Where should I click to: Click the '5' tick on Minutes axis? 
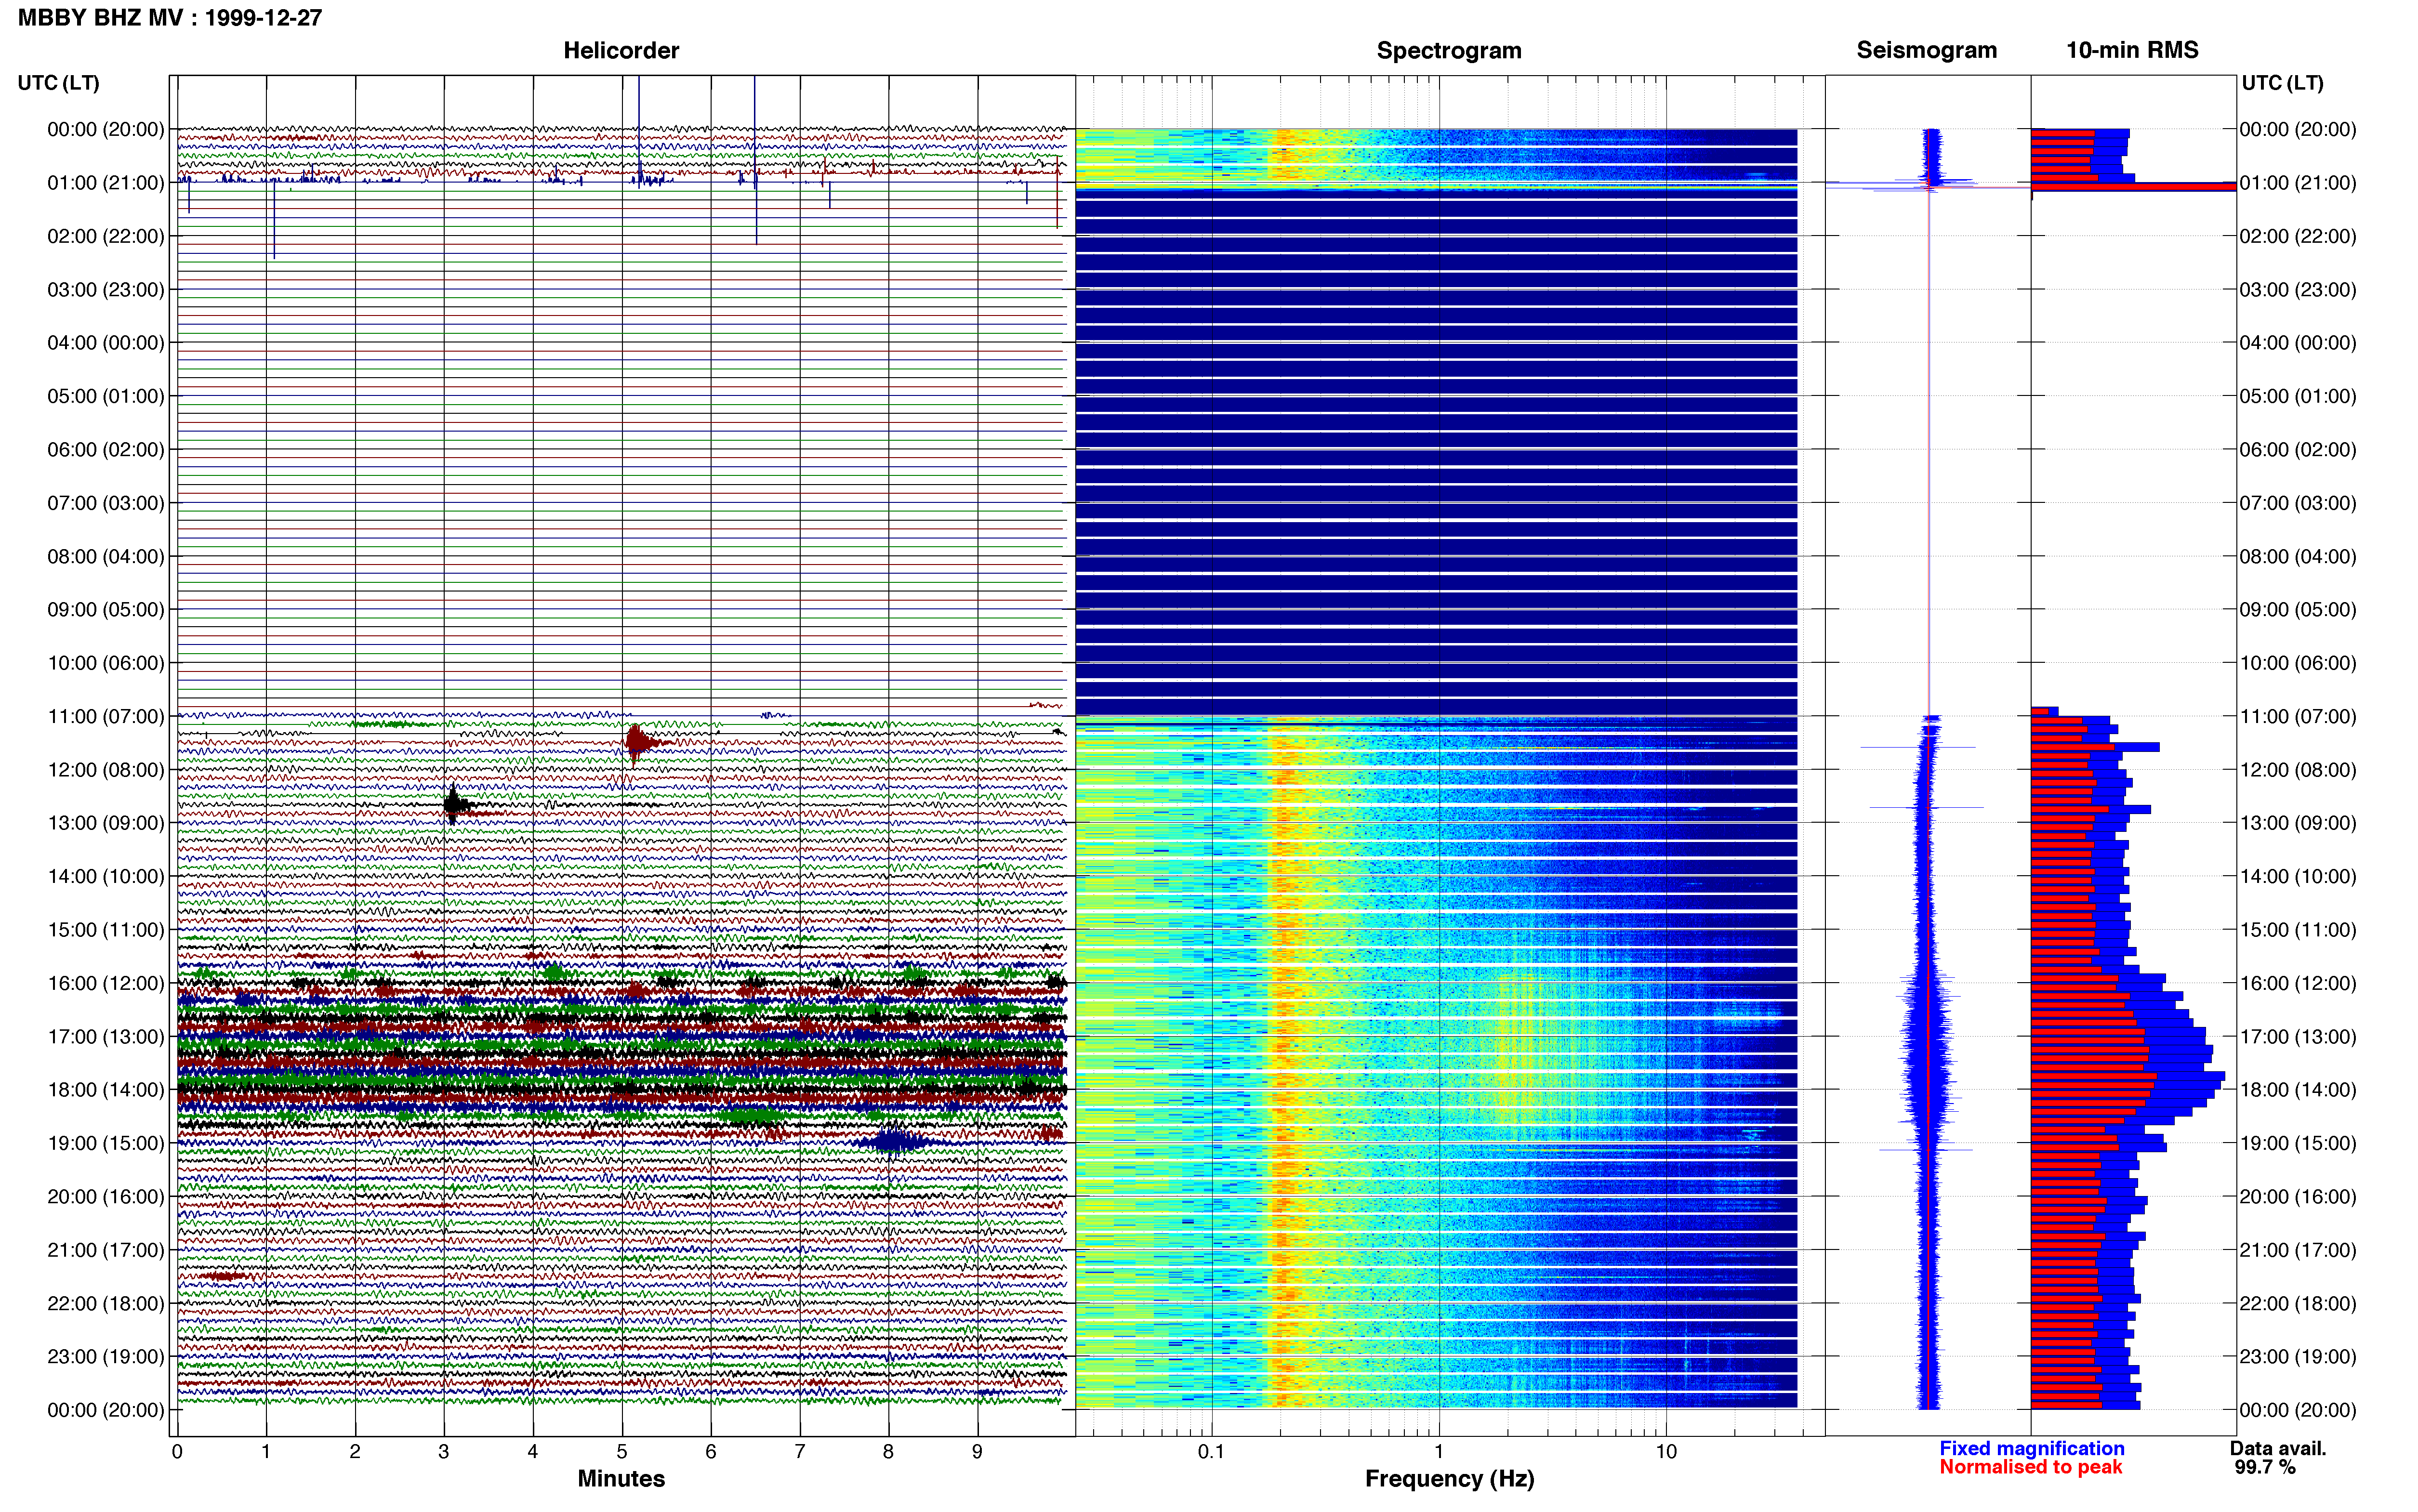pos(622,1452)
